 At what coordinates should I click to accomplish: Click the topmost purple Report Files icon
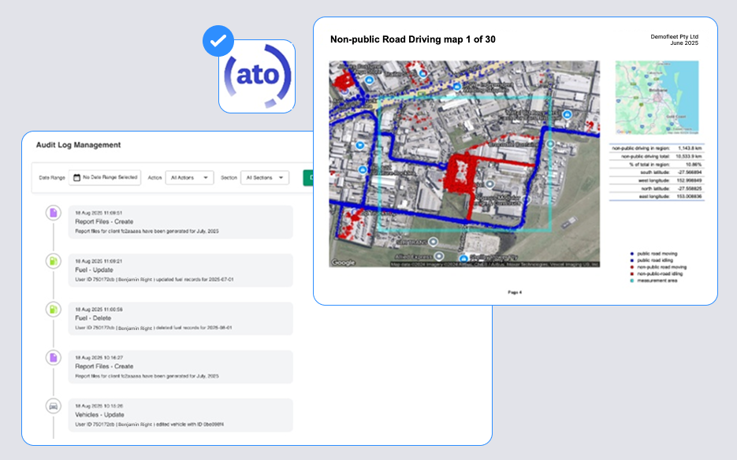(52, 213)
